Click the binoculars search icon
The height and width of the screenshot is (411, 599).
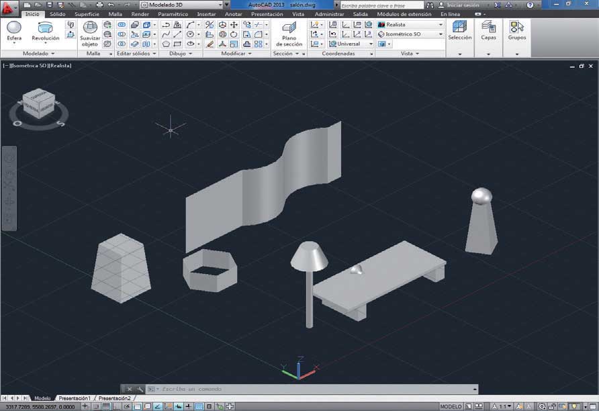[x=430, y=5]
